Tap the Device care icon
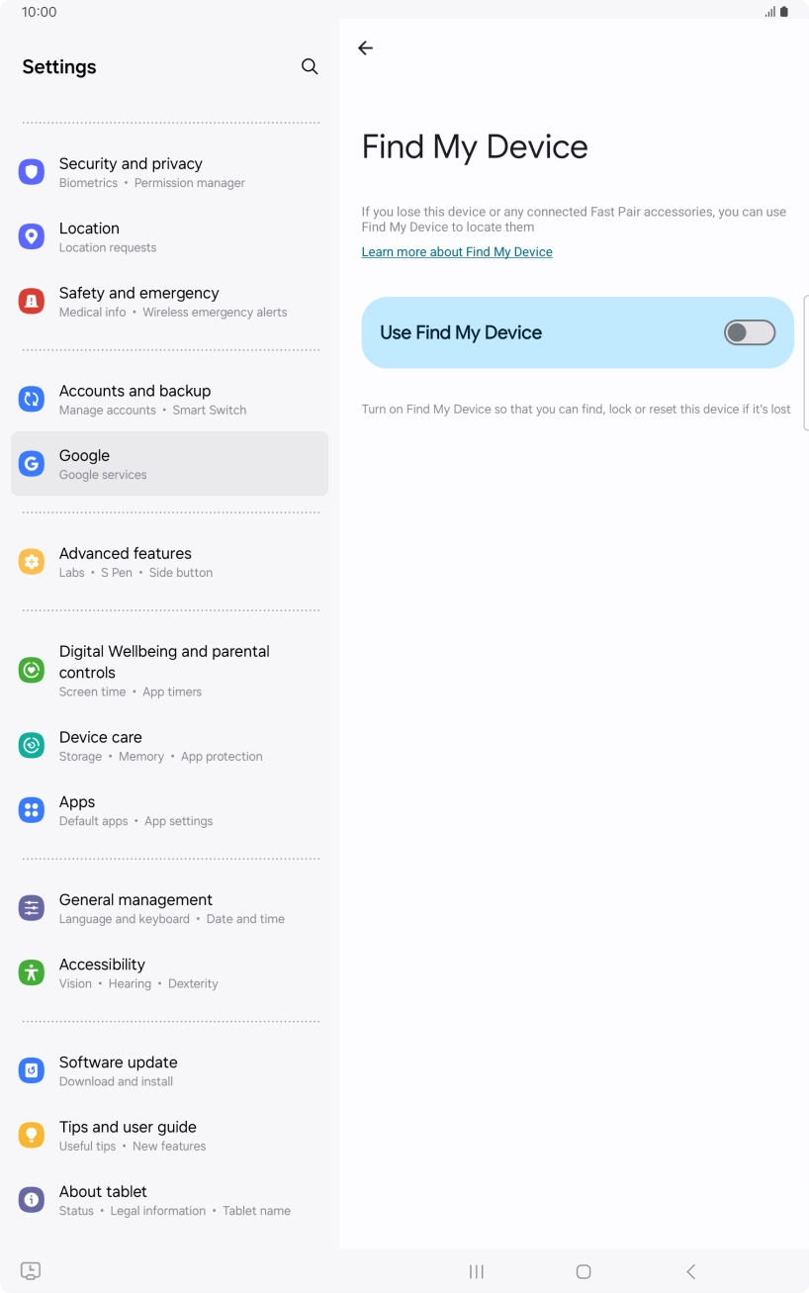Viewport: 809px width, 1293px height. 32,746
